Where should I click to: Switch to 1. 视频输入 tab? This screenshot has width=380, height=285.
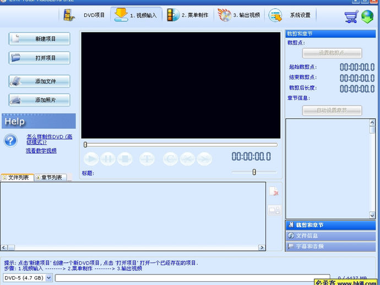pos(136,15)
